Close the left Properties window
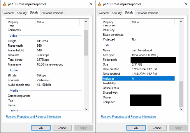Image resolution: width=190 pixels, height=133 pixels. pyautogui.click(x=91, y=4)
